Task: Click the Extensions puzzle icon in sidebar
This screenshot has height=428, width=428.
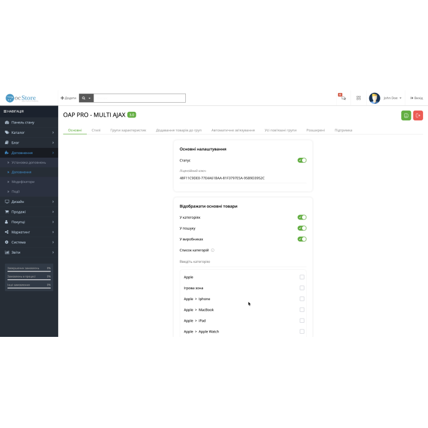Action: pyautogui.click(x=7, y=153)
